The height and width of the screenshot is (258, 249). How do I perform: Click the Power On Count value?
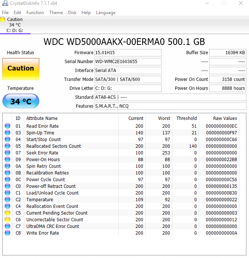(228, 79)
